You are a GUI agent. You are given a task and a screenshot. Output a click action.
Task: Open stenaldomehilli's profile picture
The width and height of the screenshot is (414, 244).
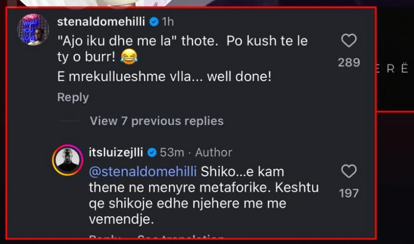coord(33,30)
